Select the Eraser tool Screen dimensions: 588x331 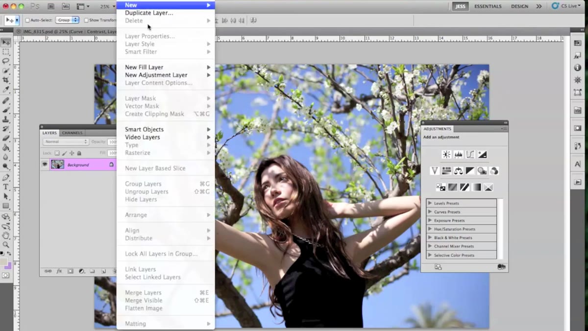point(6,139)
